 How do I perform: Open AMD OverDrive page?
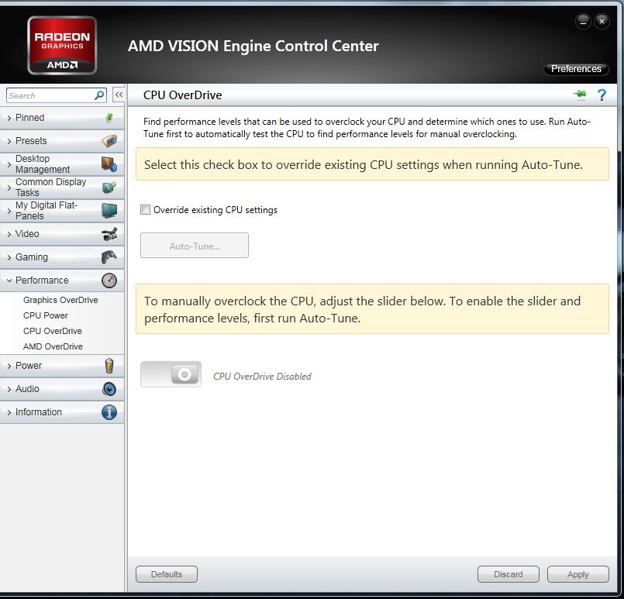click(53, 346)
